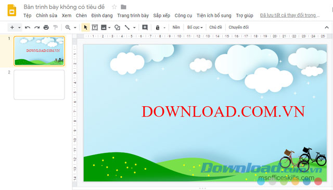Star the presentation with the star icon
The image size is (333, 190).
(114, 7)
